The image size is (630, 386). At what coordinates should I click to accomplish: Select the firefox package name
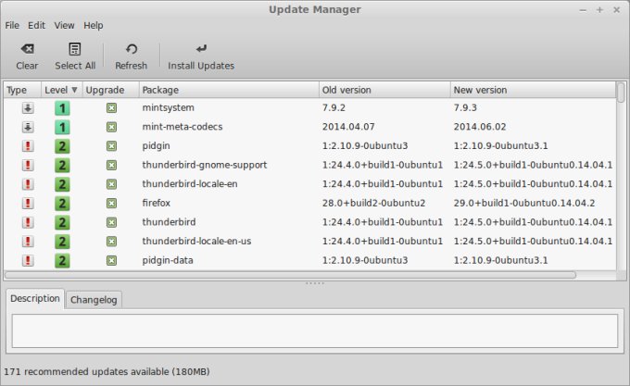coord(156,203)
